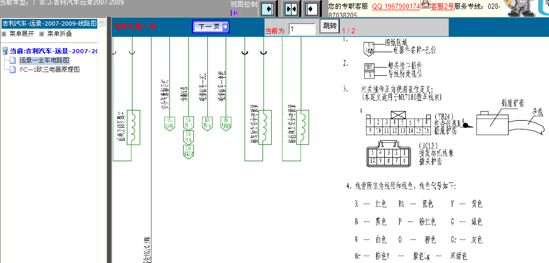Click the 当前车型 header text
Screen dimensions: 549x263
point(61,3)
